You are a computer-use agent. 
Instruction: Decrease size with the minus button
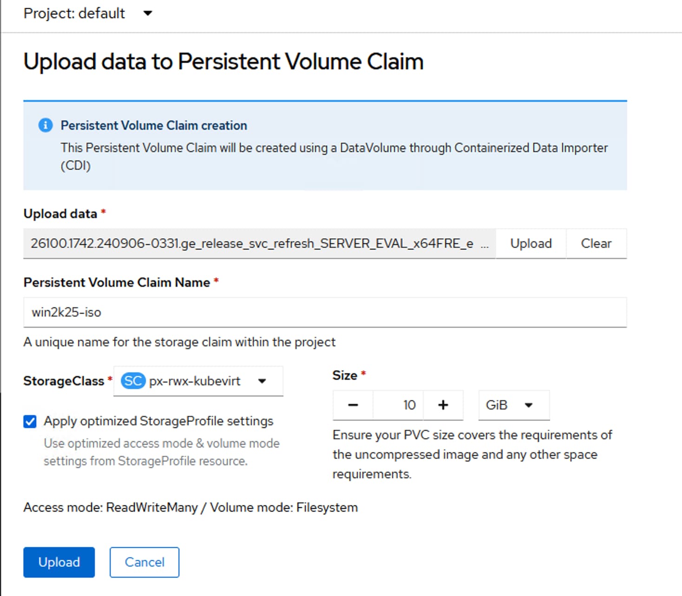click(x=353, y=405)
